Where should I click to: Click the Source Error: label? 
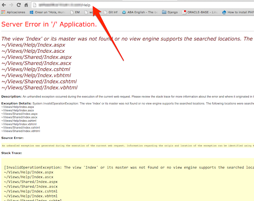[x=12, y=138]
